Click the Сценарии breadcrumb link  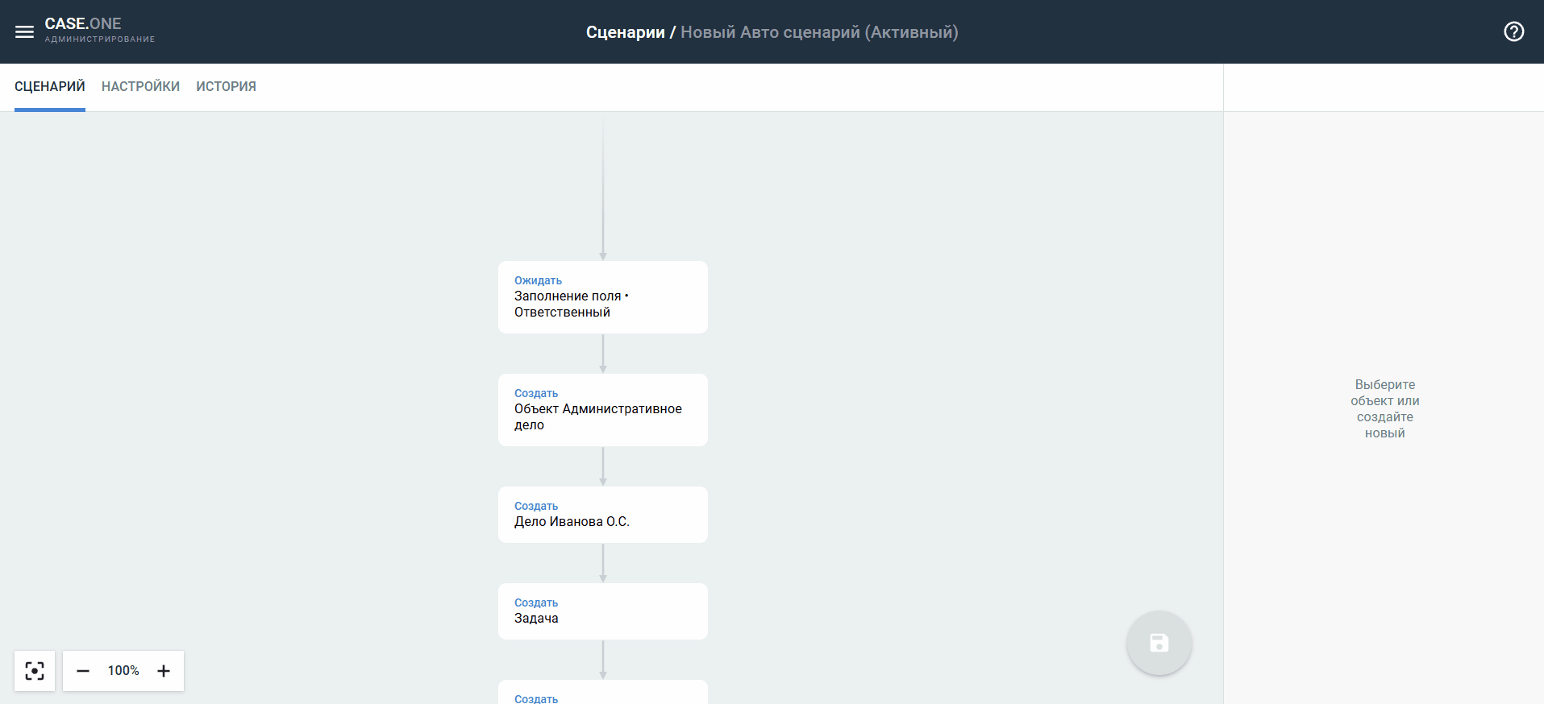(x=625, y=32)
